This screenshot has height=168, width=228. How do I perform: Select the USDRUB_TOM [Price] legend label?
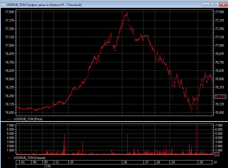pos(28,119)
